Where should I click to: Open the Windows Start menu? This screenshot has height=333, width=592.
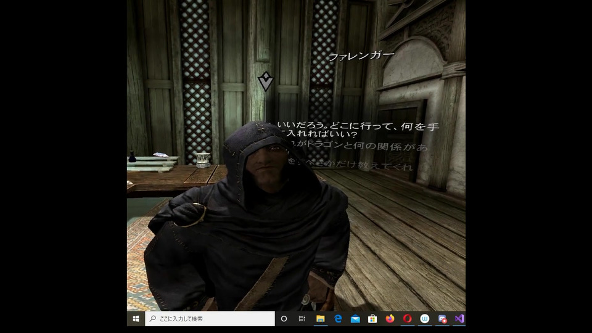136,319
